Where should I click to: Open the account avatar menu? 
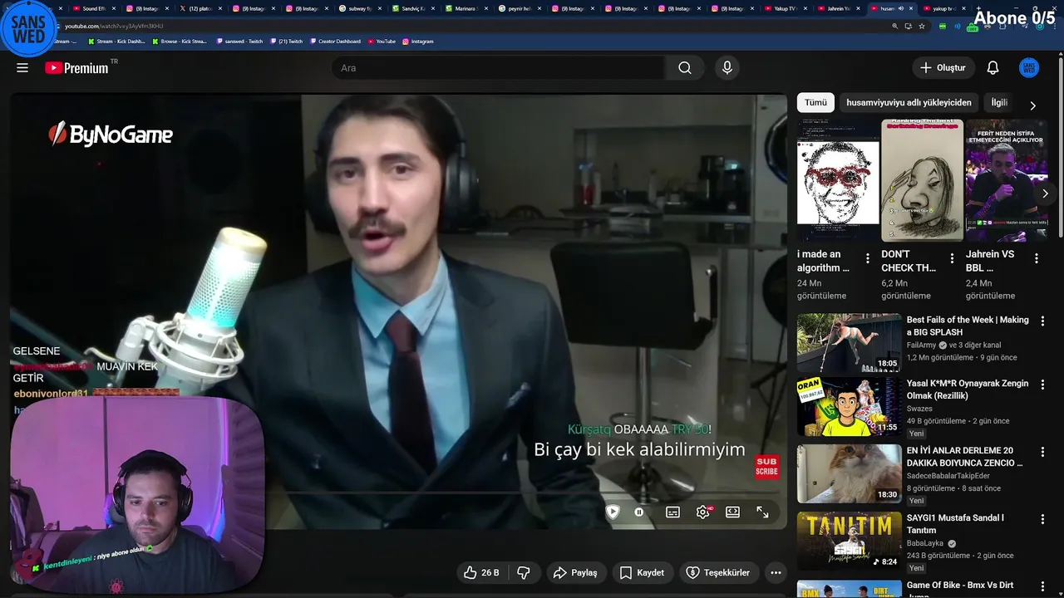tap(1029, 68)
